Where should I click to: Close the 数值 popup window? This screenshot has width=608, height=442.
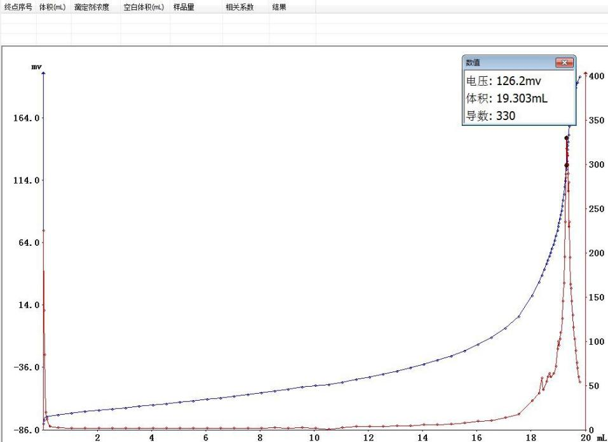tap(564, 63)
